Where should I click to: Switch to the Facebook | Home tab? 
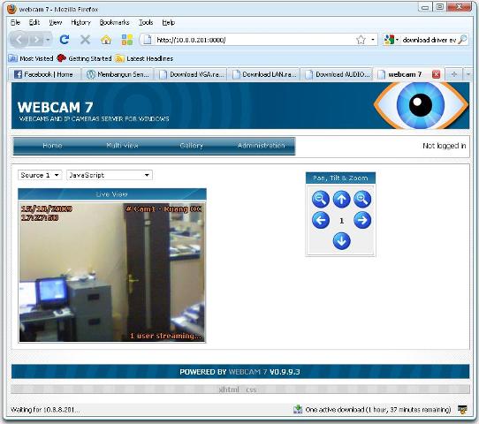coord(44,74)
